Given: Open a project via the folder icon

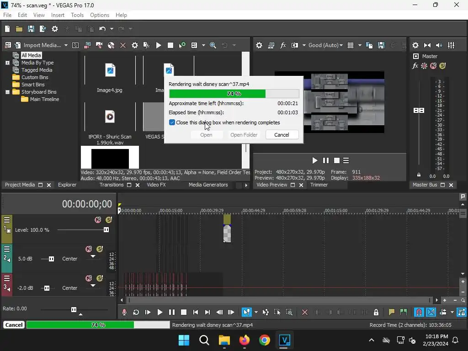Looking at the screenshot, I should point(19,29).
